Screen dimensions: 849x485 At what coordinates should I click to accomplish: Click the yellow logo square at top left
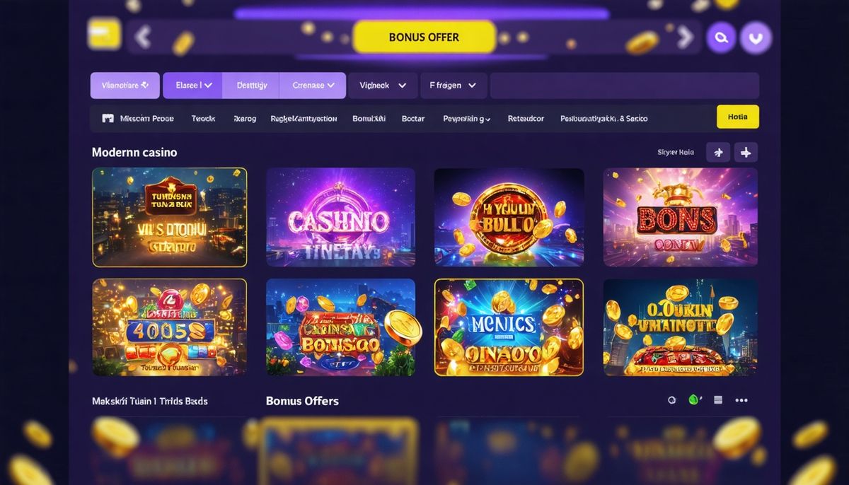[105, 35]
